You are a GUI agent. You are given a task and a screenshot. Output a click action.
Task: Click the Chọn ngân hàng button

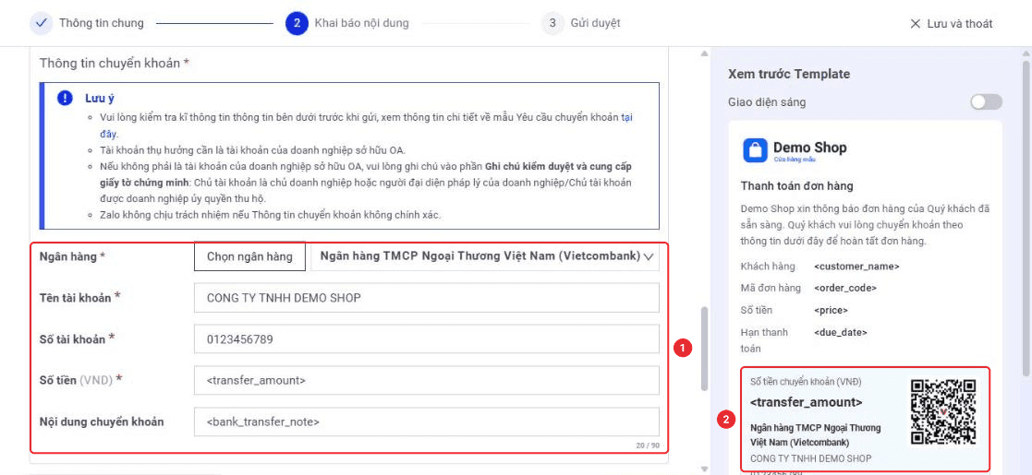point(249,256)
